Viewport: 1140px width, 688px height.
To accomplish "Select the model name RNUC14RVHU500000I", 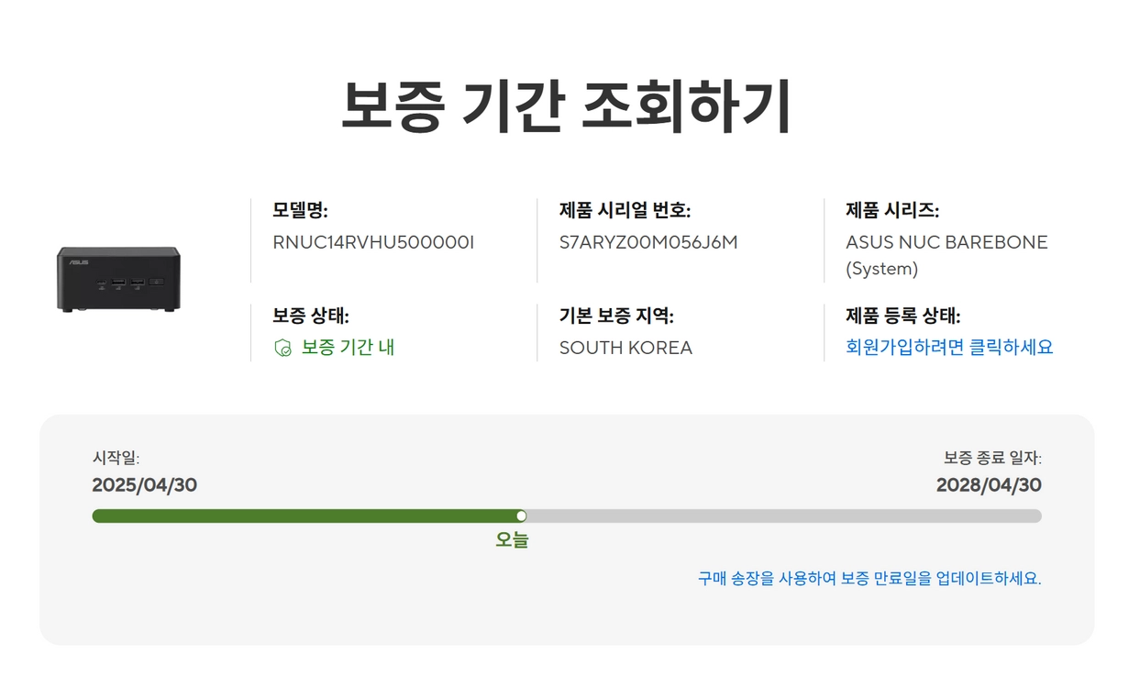I will (374, 243).
